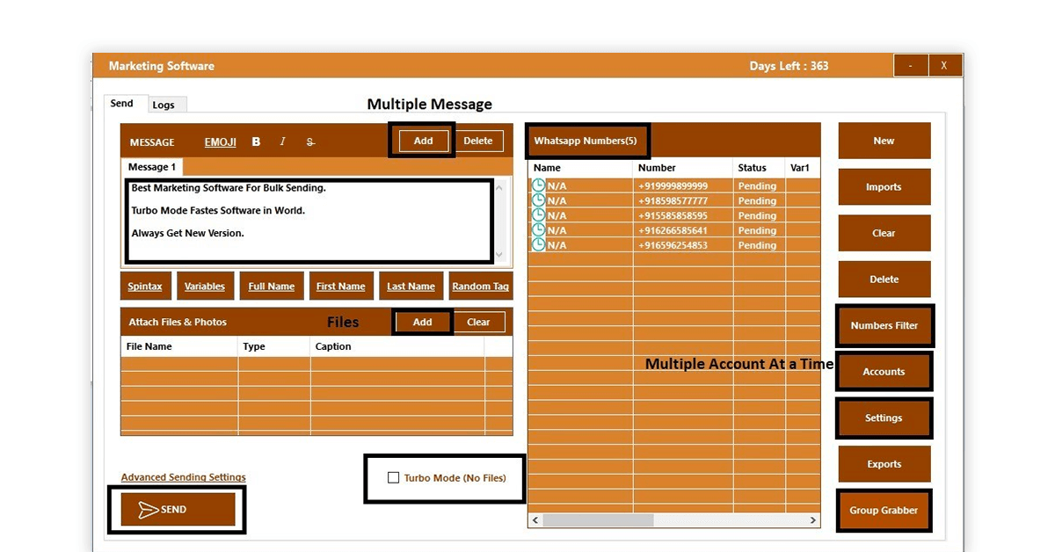Image resolution: width=1055 pixels, height=552 pixels.
Task: Insert Variables into message
Action: click(205, 286)
